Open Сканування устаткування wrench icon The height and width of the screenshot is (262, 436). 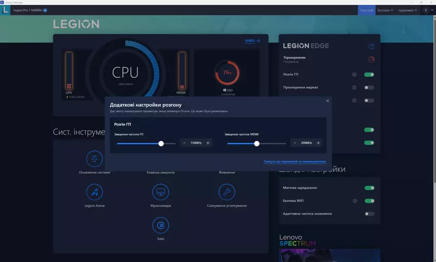227,192
